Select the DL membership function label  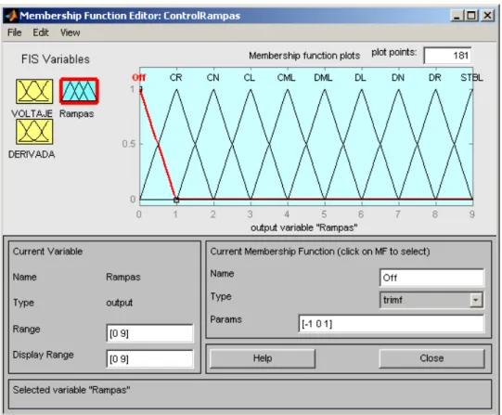point(360,77)
